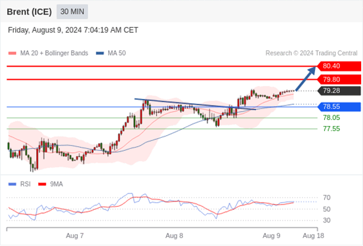Viewport: 363px width, 246px height.
Task: Toggle the 9MA legend entry
Action: (x=51, y=184)
